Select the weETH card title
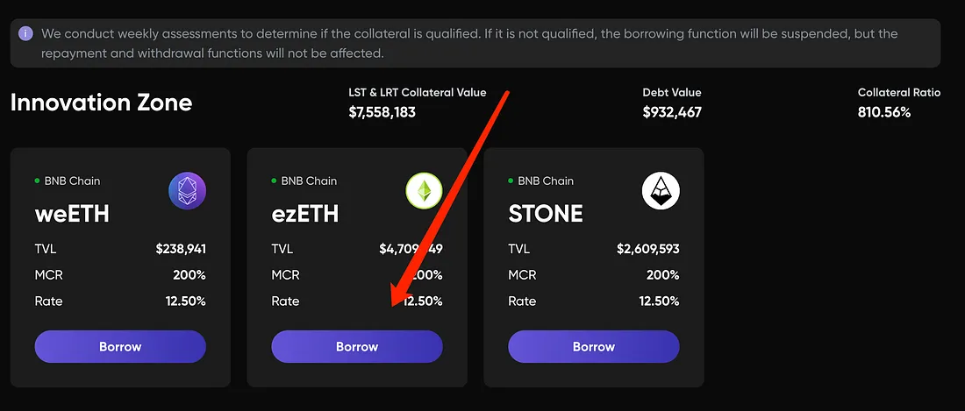 point(72,213)
